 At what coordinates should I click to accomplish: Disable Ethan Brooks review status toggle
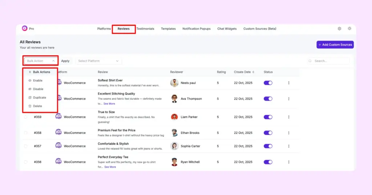pyautogui.click(x=268, y=133)
